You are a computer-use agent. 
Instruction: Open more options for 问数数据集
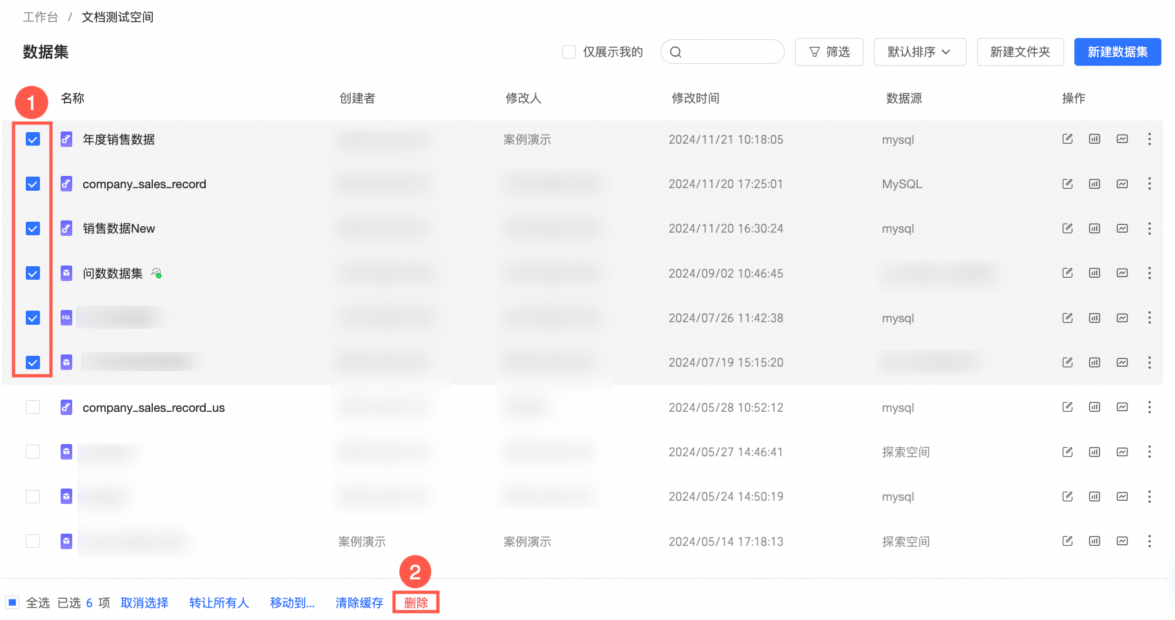[1149, 273]
